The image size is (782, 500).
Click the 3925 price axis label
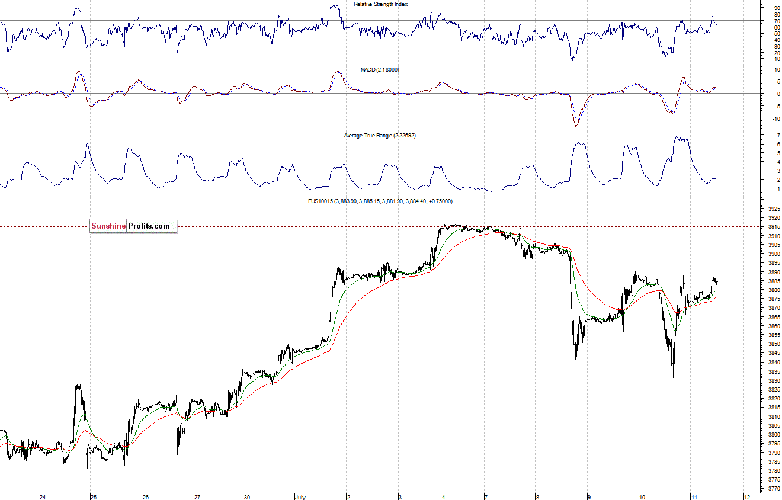(x=774, y=209)
